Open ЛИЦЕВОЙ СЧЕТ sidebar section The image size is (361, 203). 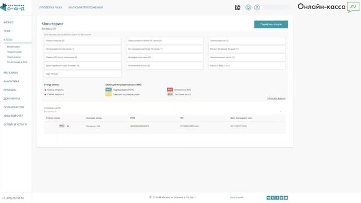click(13, 116)
